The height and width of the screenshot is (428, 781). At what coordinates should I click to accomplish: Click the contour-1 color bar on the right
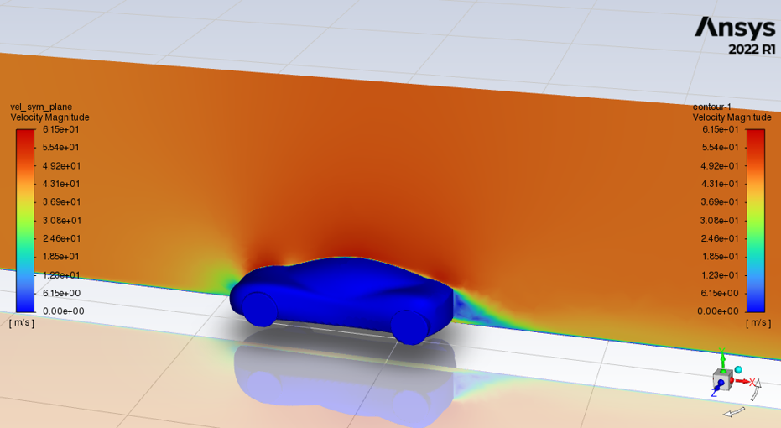[x=755, y=220]
